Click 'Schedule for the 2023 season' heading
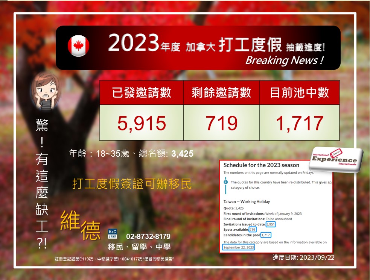 point(261,165)
